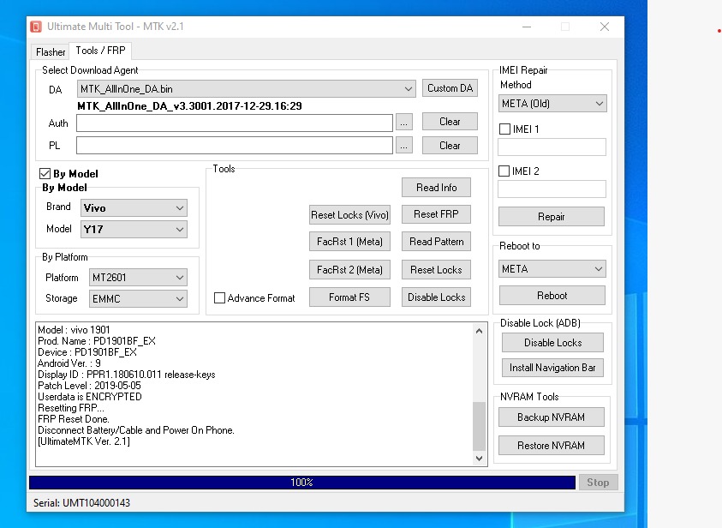Click the Backup NVRAM button
722x528 pixels.
click(552, 417)
